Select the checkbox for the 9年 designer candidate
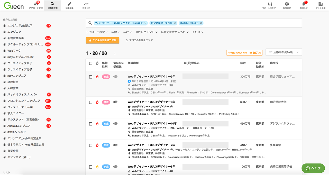This screenshot has width=329, height=175. (90, 77)
